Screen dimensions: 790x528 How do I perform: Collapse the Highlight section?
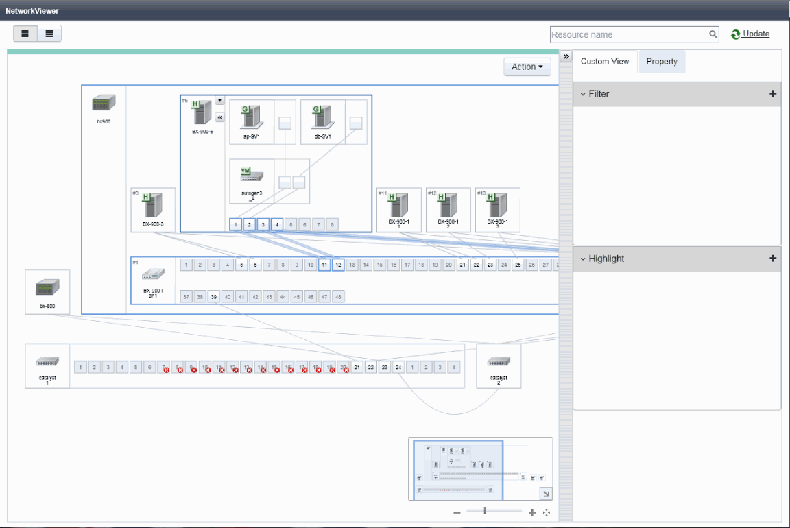point(583,259)
